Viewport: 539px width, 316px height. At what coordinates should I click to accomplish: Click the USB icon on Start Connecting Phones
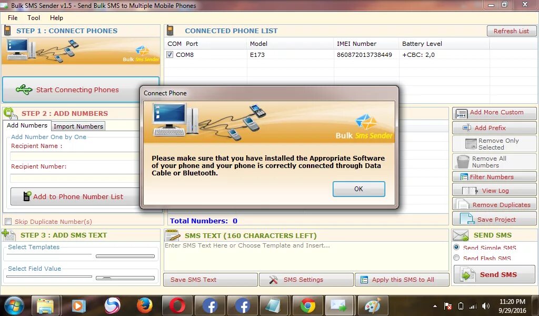(x=24, y=90)
